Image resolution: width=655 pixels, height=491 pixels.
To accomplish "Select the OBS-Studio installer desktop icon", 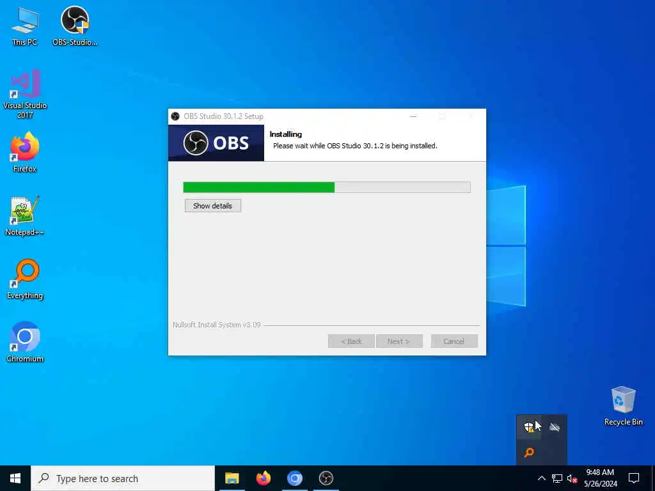I will coord(75,26).
